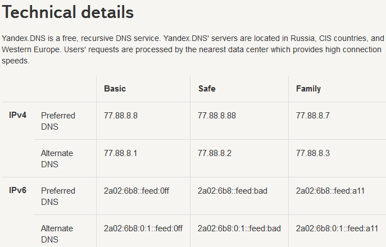The height and width of the screenshot is (247, 386).
Task: Select Basic alternate IPv4 address 77.88.8.1
Action: tap(121, 153)
